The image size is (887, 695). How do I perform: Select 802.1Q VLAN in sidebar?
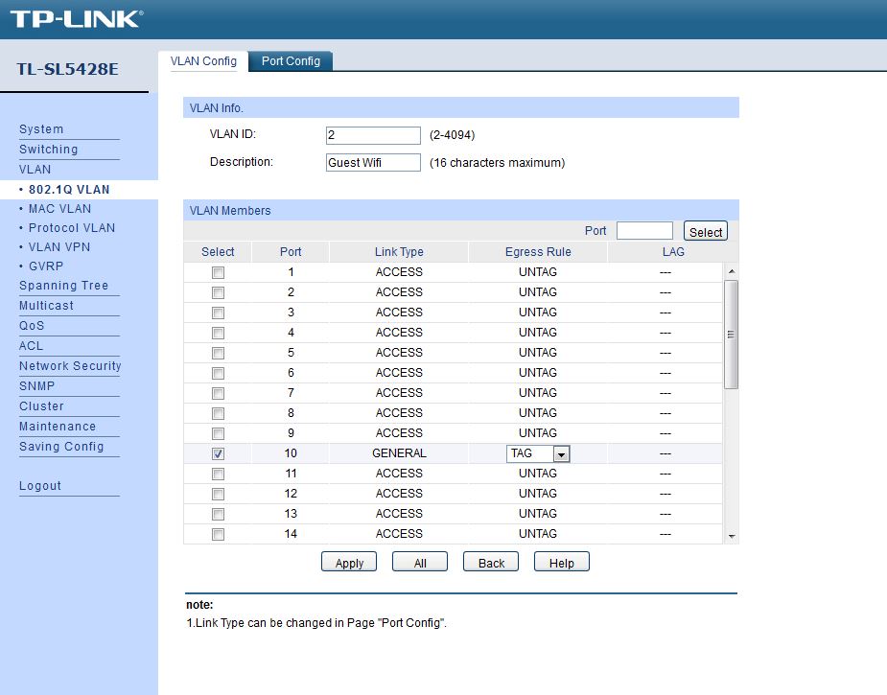pos(69,190)
